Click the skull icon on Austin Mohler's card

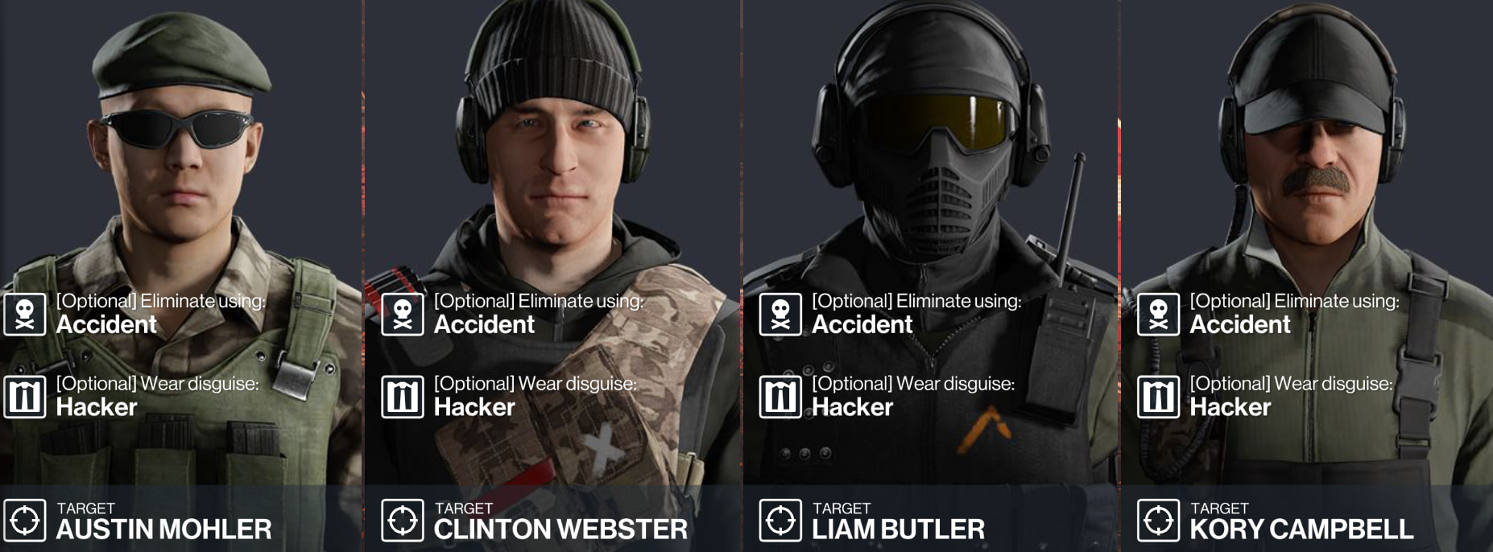click(25, 315)
